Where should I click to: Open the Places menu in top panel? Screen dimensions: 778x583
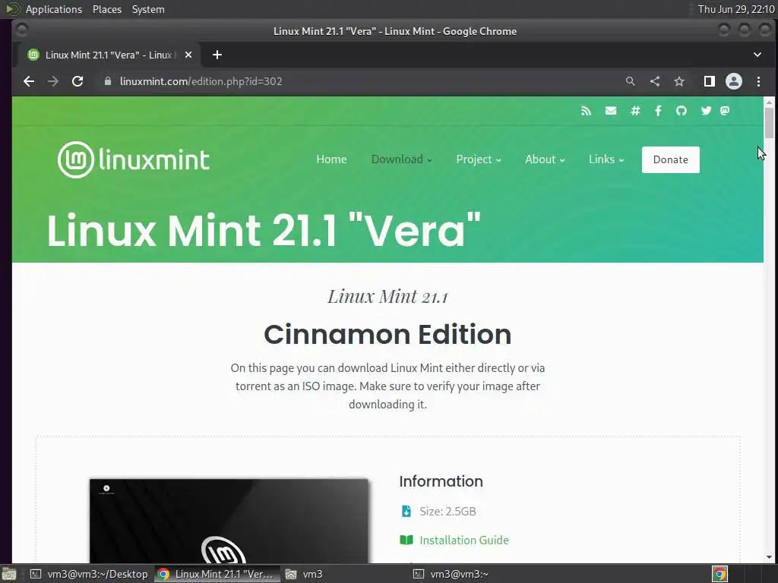point(106,9)
